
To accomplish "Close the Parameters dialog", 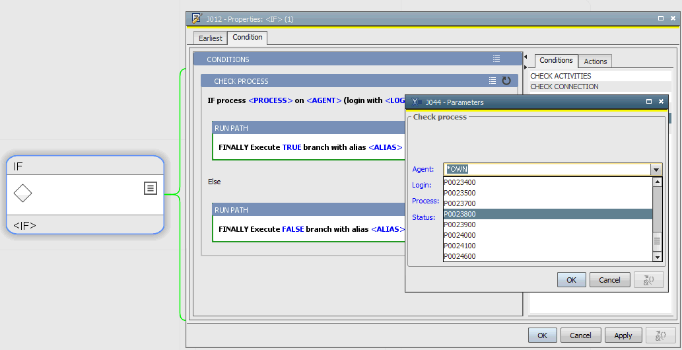I will [661, 102].
